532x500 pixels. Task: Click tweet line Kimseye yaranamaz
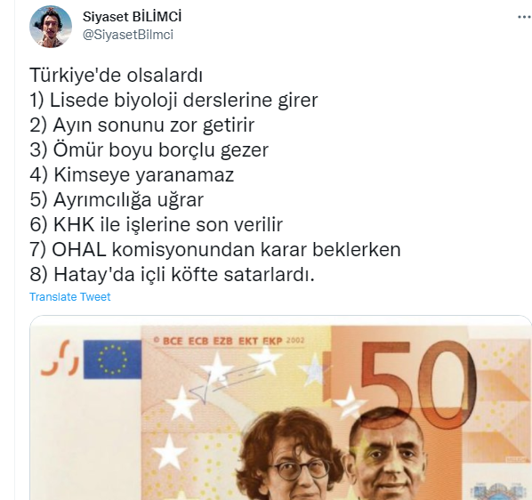(x=132, y=175)
